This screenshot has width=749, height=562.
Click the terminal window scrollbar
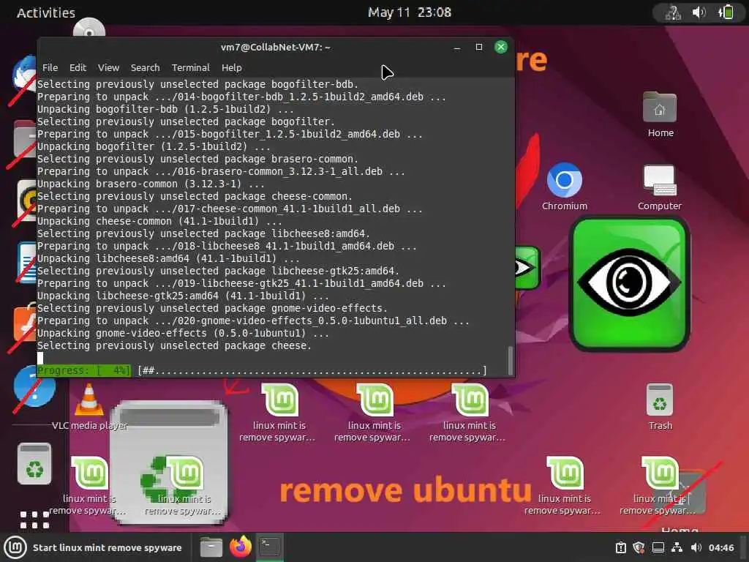point(510,360)
